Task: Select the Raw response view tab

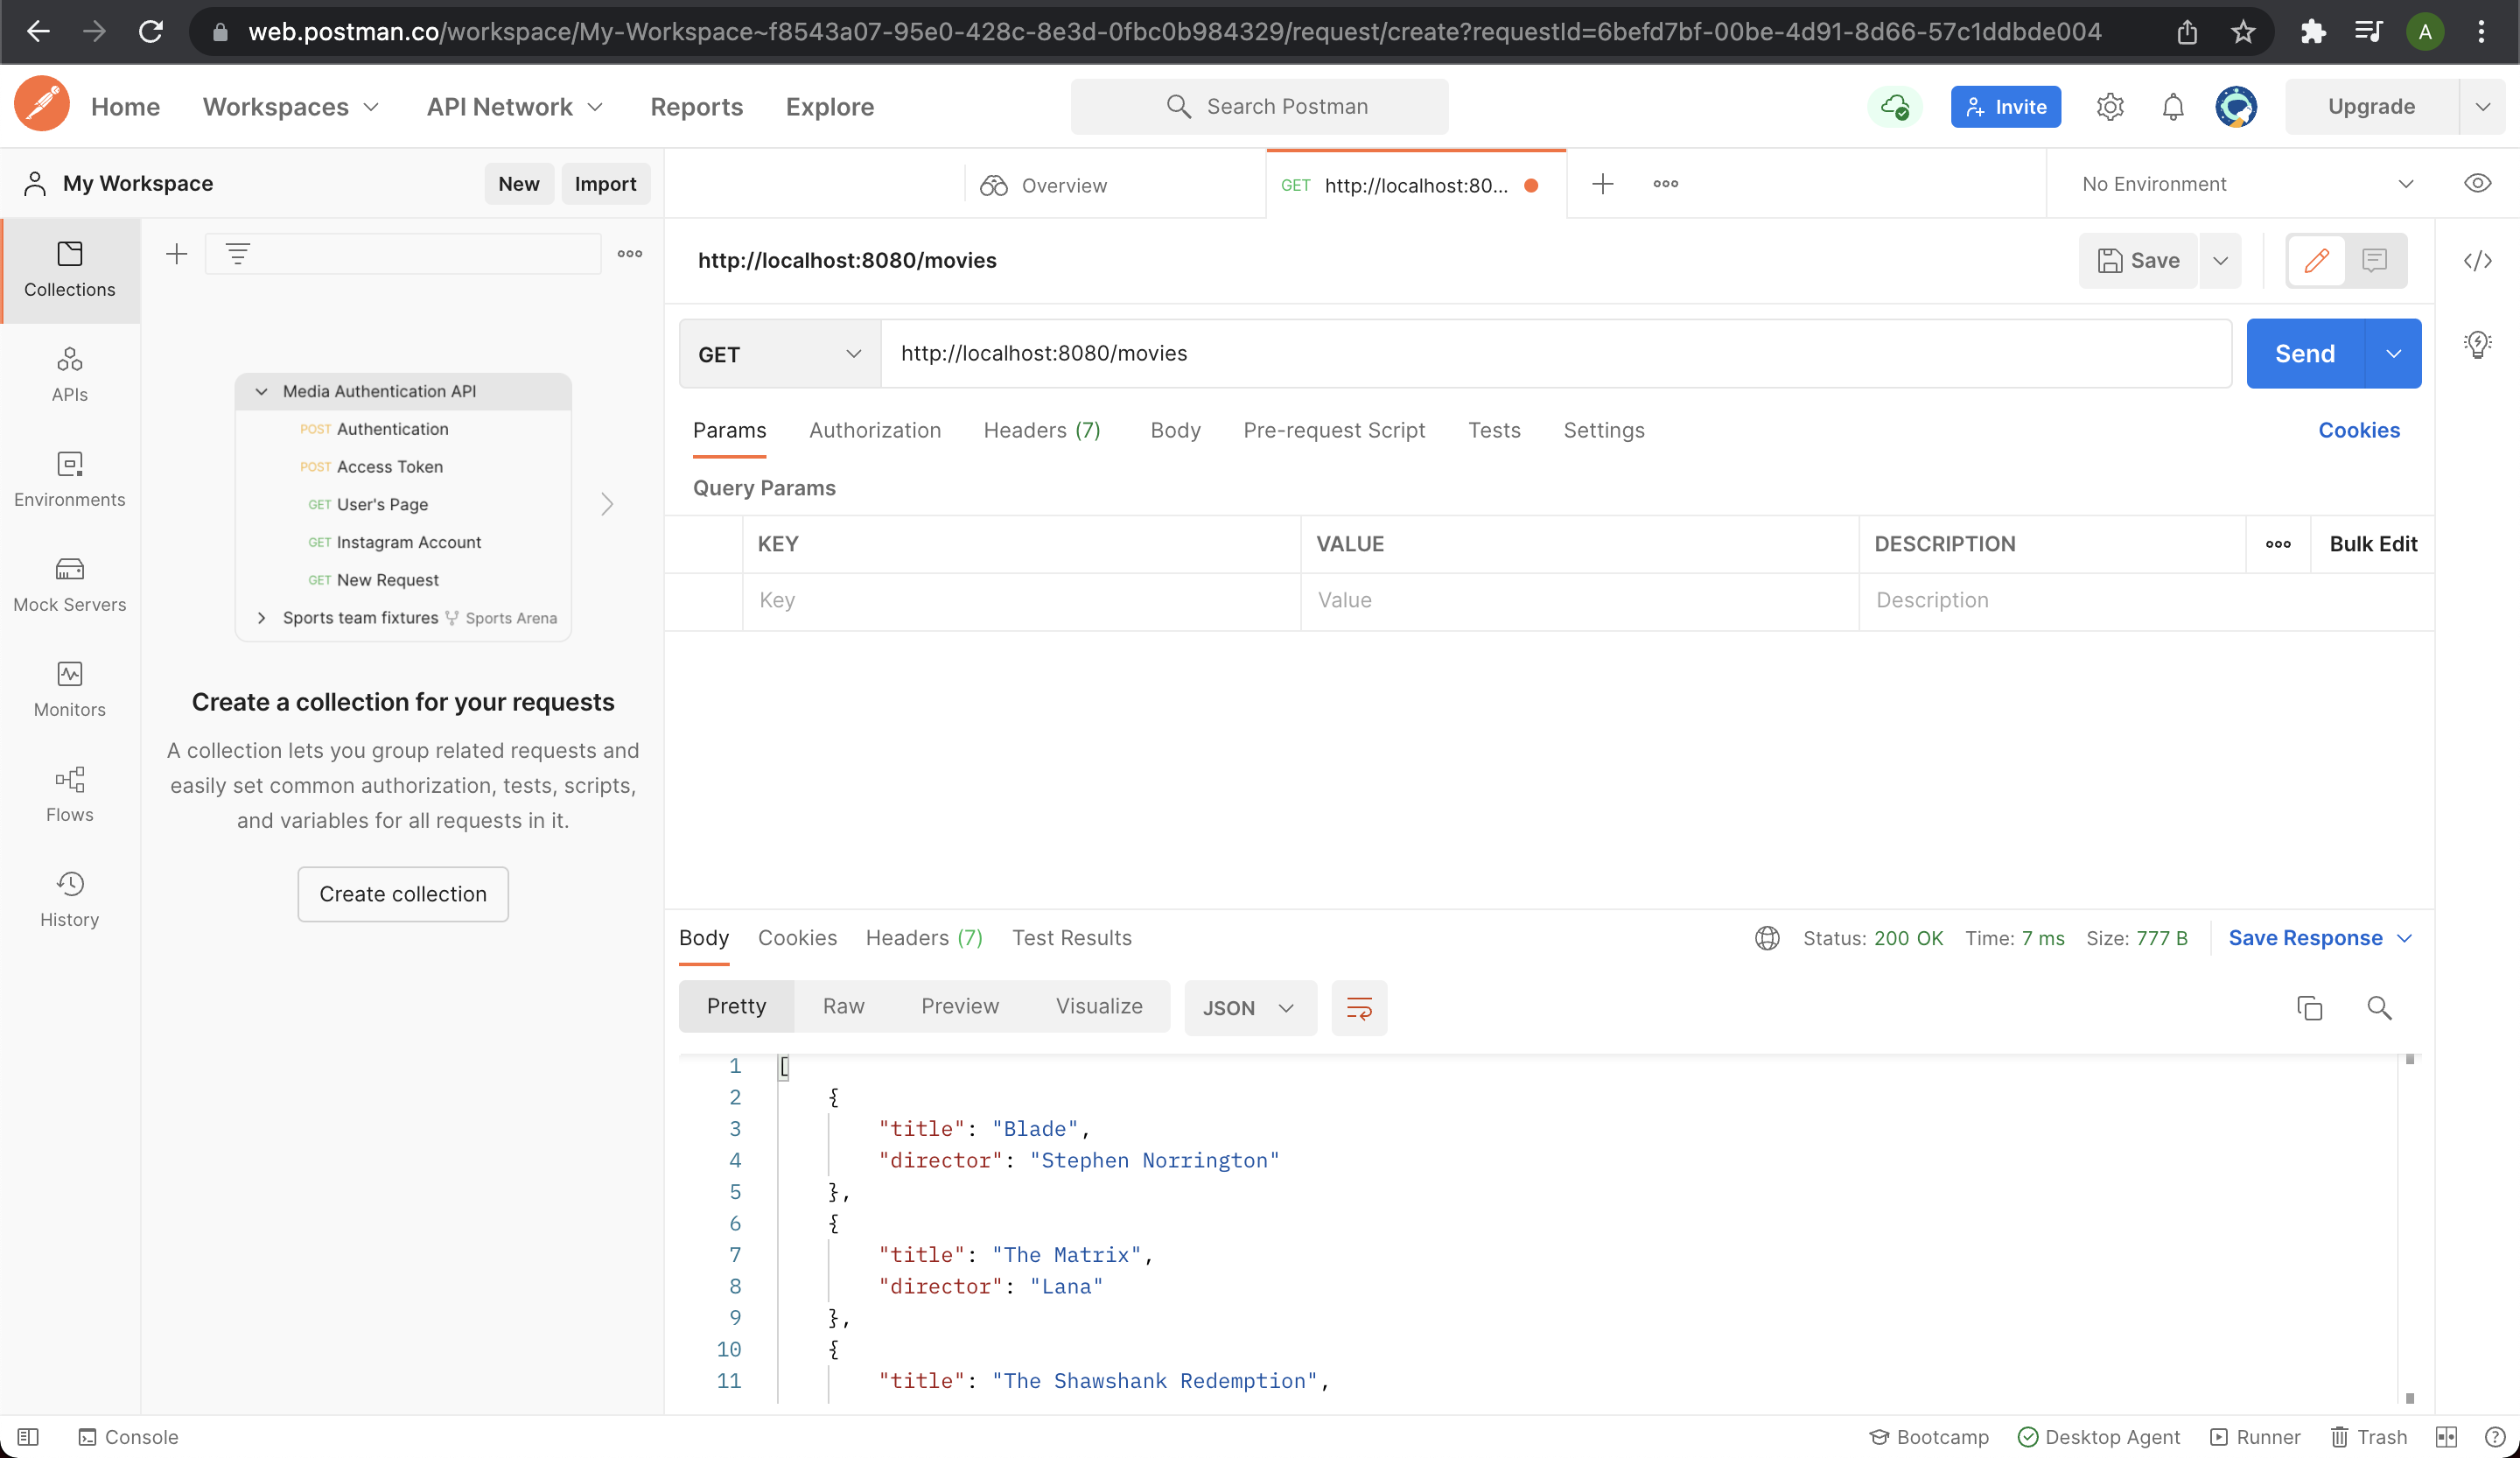Action: [x=843, y=1006]
